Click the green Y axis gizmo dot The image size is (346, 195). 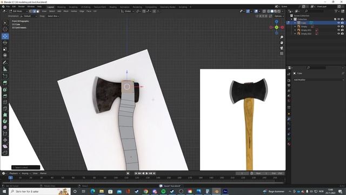[x=277, y=27]
